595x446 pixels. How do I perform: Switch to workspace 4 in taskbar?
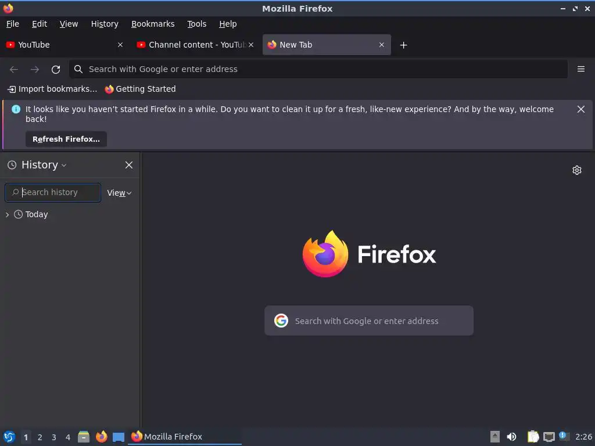coord(68,437)
